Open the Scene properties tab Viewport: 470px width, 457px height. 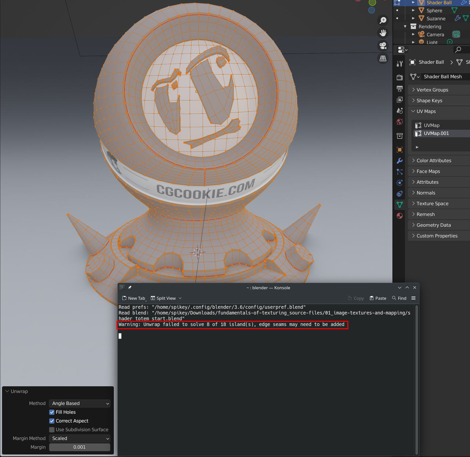click(400, 111)
